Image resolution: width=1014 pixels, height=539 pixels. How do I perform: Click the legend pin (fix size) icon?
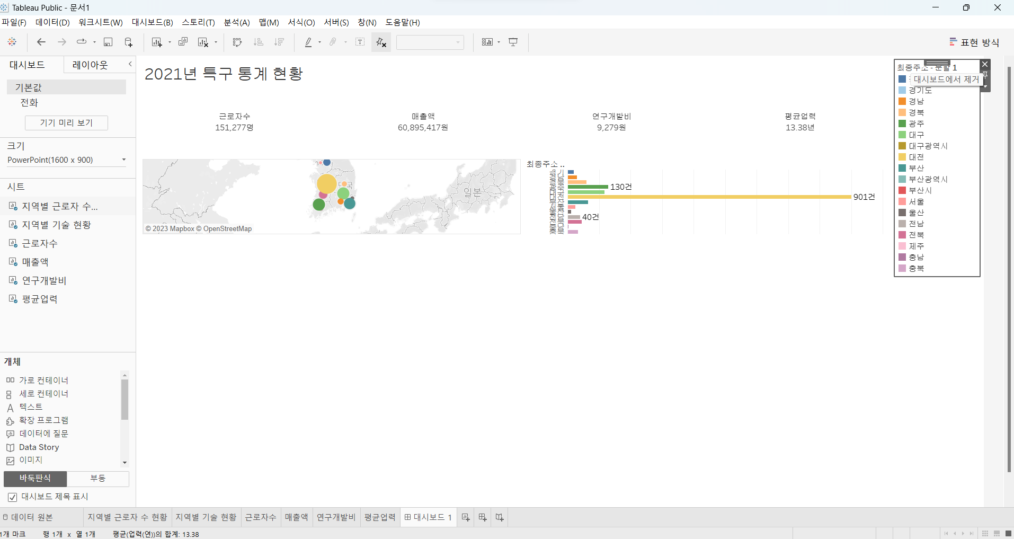(x=985, y=75)
